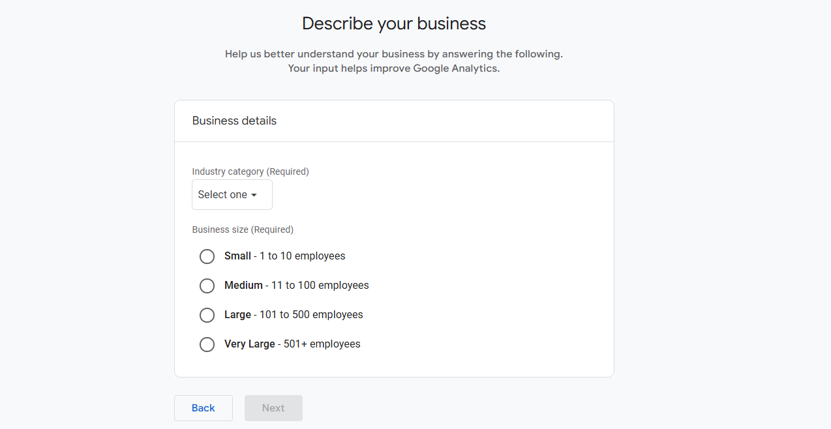The image size is (831, 429).
Task: Click the 'Help us better understand your business' text
Action: [x=393, y=54]
